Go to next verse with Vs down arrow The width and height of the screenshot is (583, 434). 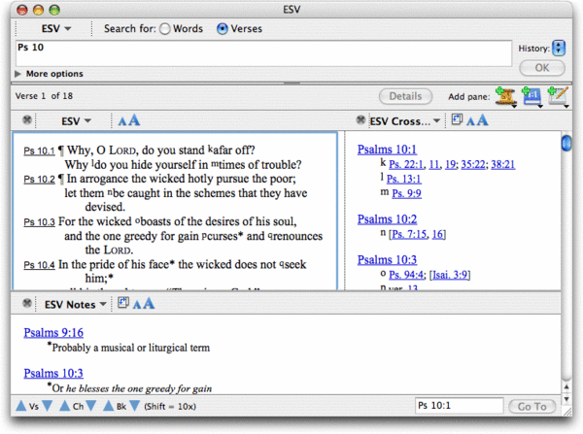point(48,406)
